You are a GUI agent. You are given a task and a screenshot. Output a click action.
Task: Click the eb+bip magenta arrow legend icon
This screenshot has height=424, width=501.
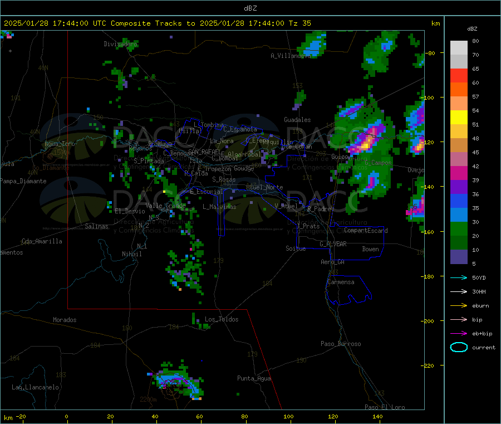[459, 334]
